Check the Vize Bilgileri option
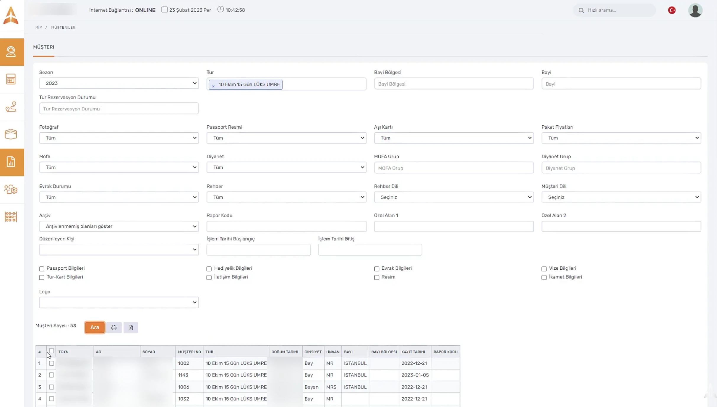Image resolution: width=717 pixels, height=407 pixels. 544,269
